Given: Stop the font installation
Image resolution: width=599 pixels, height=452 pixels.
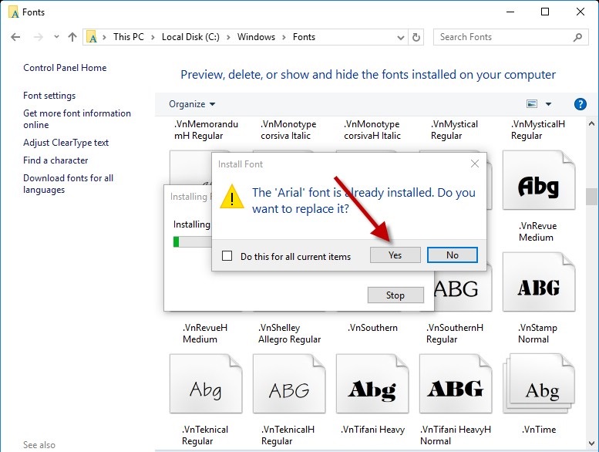Looking at the screenshot, I should tap(395, 295).
